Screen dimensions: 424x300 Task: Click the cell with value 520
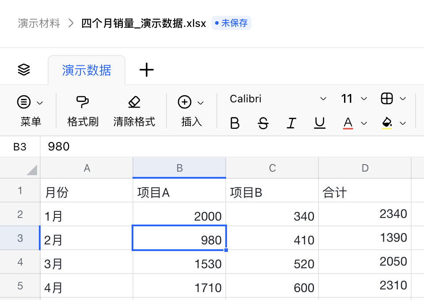point(273,262)
